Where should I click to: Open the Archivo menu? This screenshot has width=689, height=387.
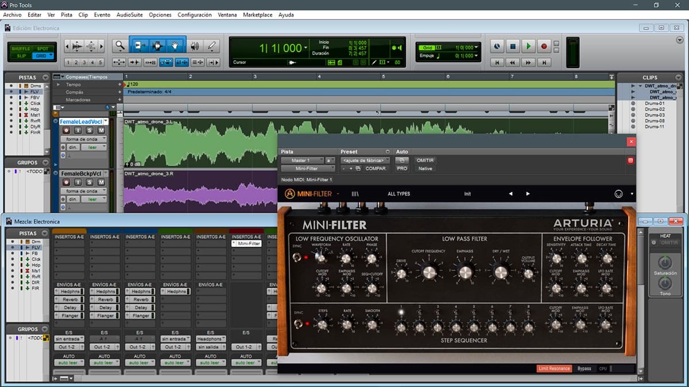point(12,15)
